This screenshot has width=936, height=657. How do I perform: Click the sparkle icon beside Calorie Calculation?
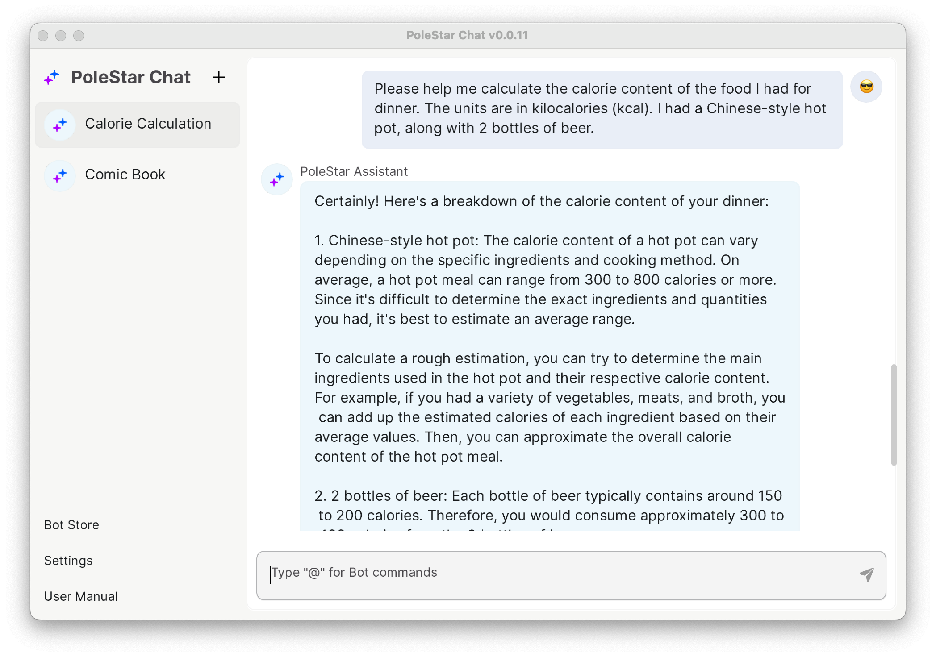coord(60,125)
